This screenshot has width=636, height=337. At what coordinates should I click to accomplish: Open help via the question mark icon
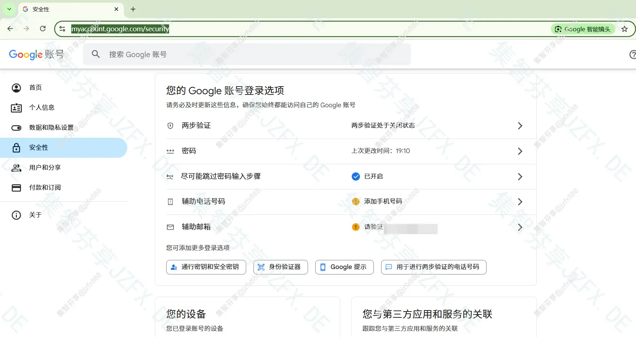[x=633, y=55]
